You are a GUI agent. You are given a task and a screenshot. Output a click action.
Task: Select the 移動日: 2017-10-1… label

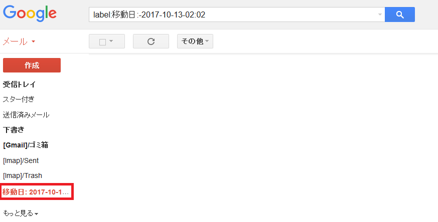tap(37, 192)
